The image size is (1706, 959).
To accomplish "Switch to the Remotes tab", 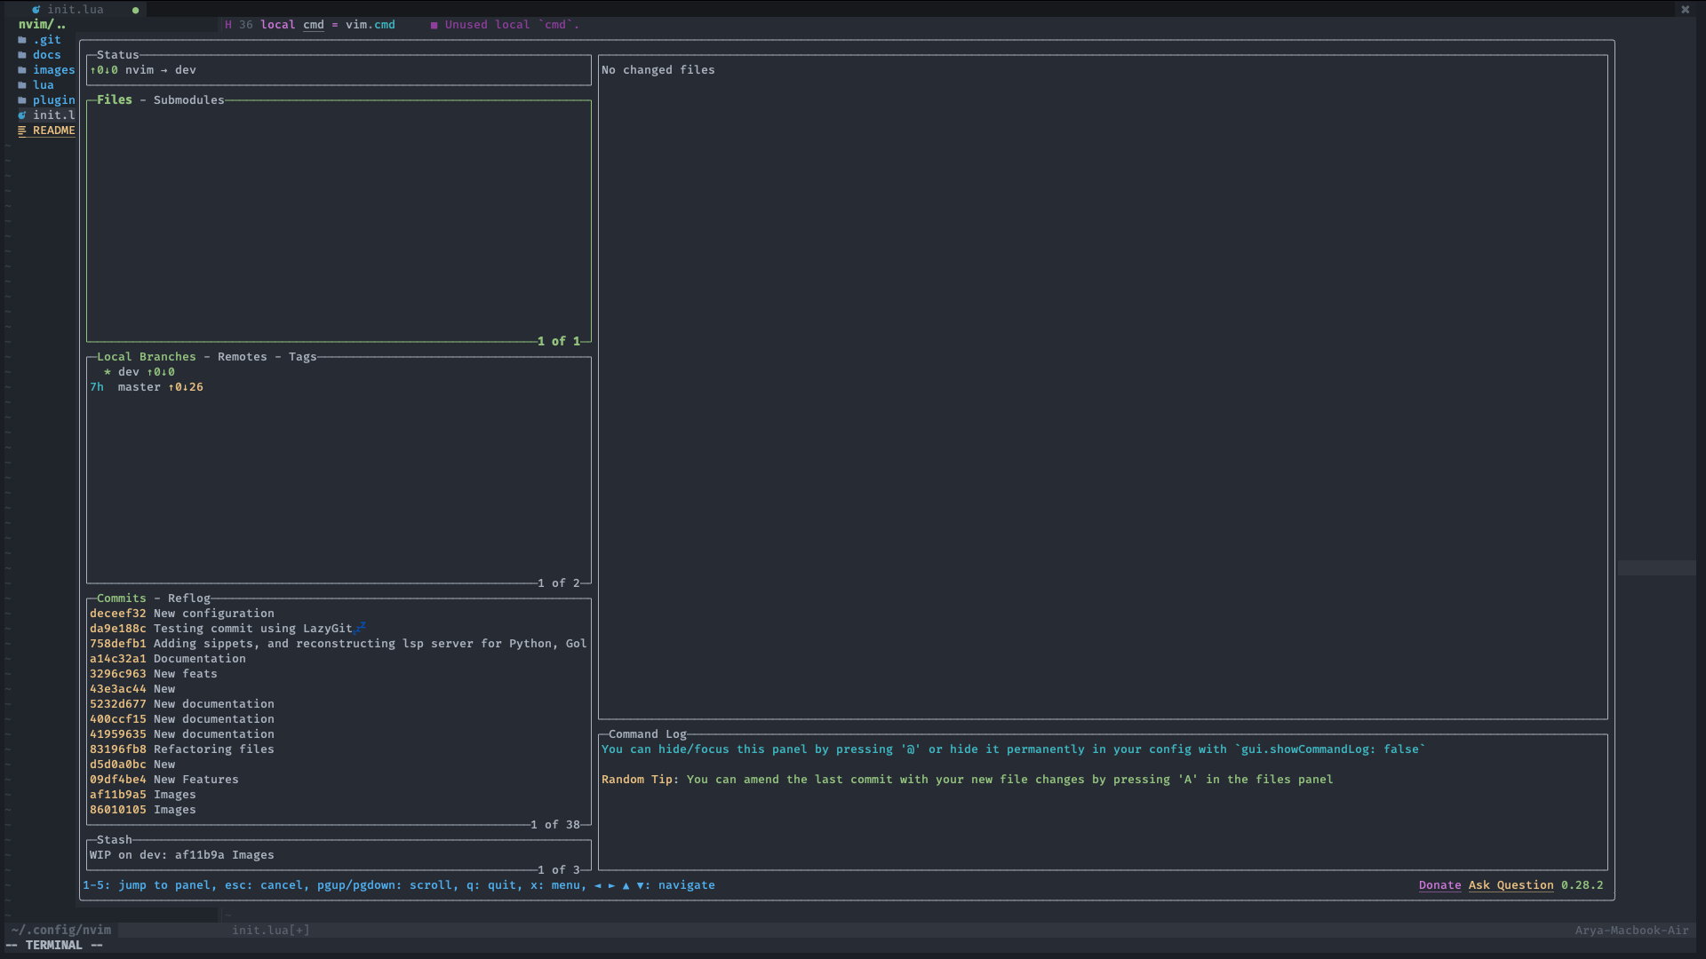I will point(242,357).
